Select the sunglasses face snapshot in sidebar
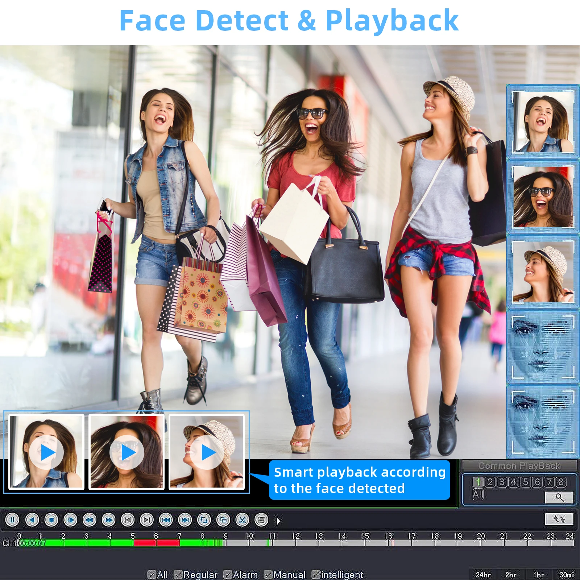Screen dimensions: 580x580 (543, 196)
